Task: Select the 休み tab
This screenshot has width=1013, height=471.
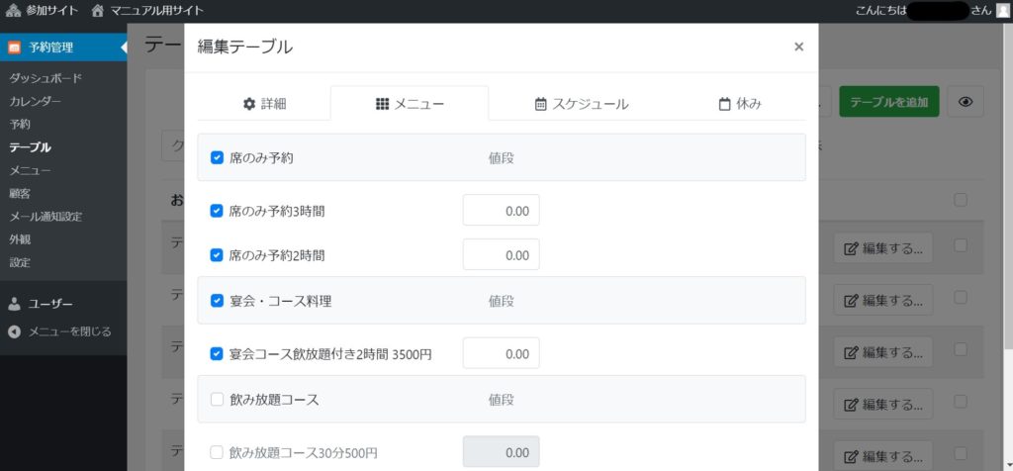Action: coord(740,104)
